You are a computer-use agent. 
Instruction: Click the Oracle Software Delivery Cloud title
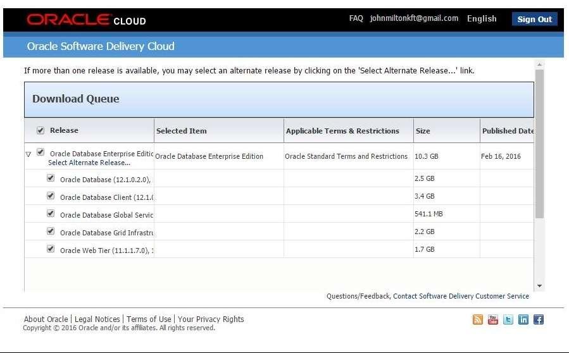(101, 46)
